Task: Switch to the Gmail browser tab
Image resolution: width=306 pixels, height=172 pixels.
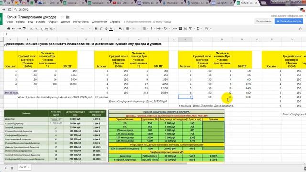Action: pos(24,3)
